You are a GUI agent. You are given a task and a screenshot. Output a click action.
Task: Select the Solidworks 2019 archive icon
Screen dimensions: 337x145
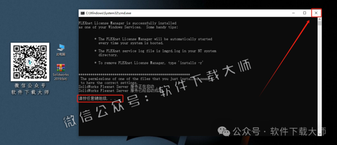click(61, 68)
